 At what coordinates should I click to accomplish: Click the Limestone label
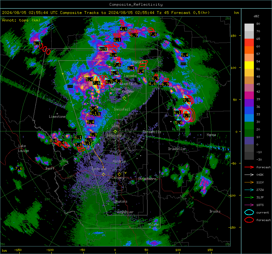click(x=57, y=117)
